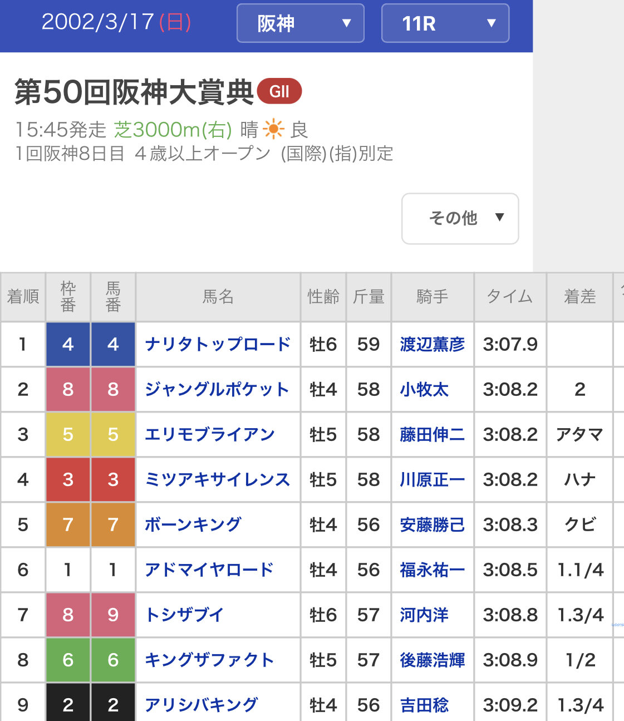Open the 11R race number dropdown
The width and height of the screenshot is (624, 721).
point(445,23)
